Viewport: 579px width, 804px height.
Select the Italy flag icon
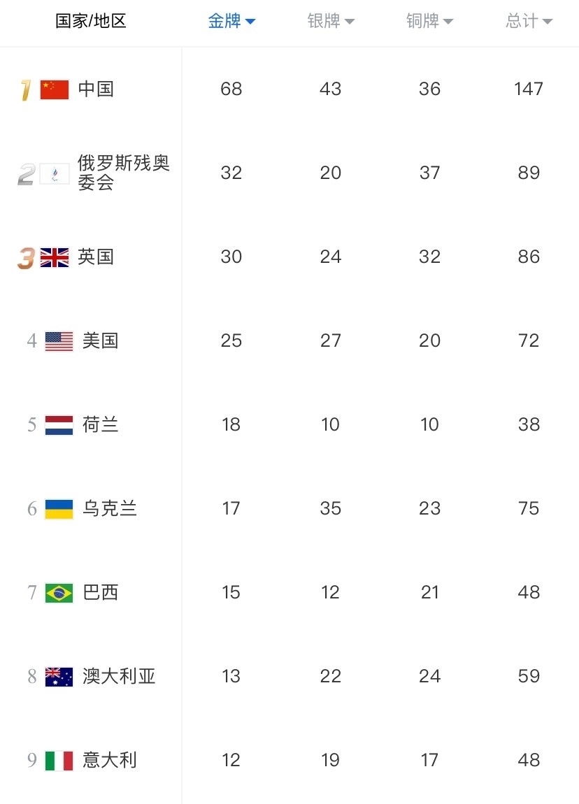pyautogui.click(x=59, y=761)
